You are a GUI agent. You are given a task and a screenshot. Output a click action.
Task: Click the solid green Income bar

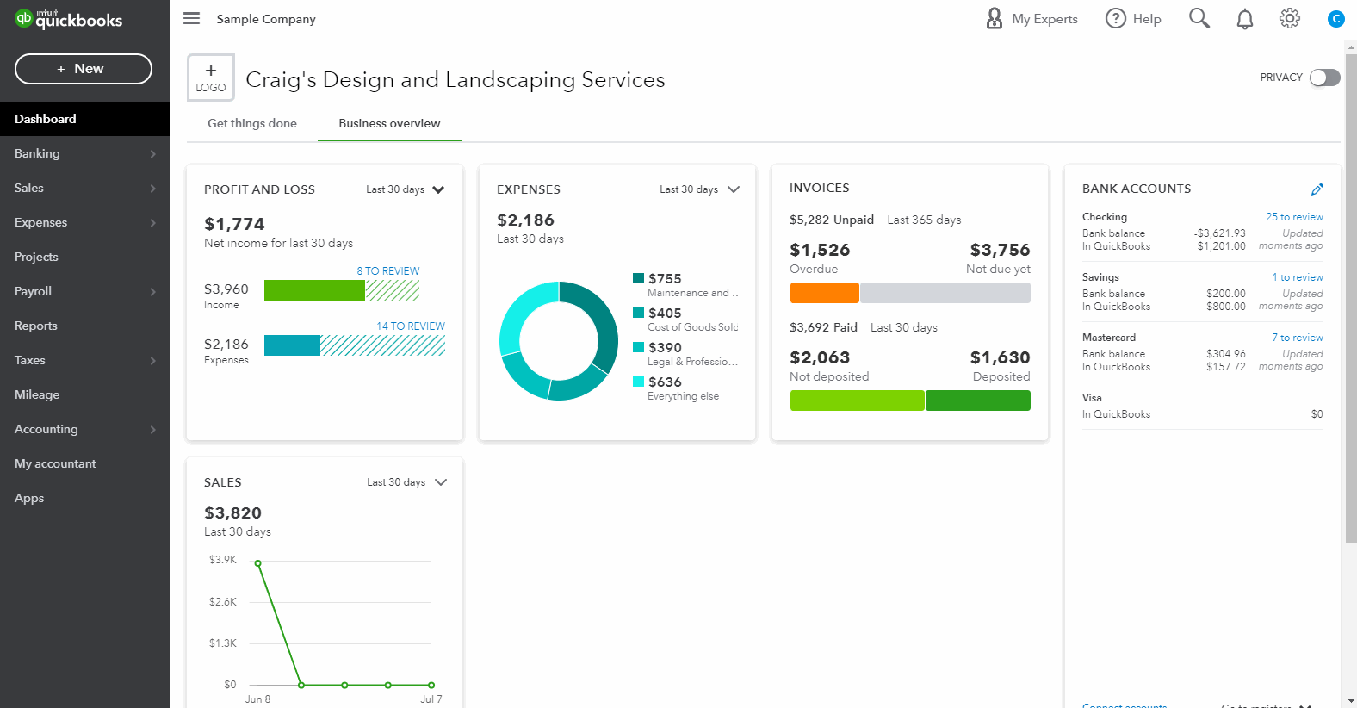(x=314, y=290)
